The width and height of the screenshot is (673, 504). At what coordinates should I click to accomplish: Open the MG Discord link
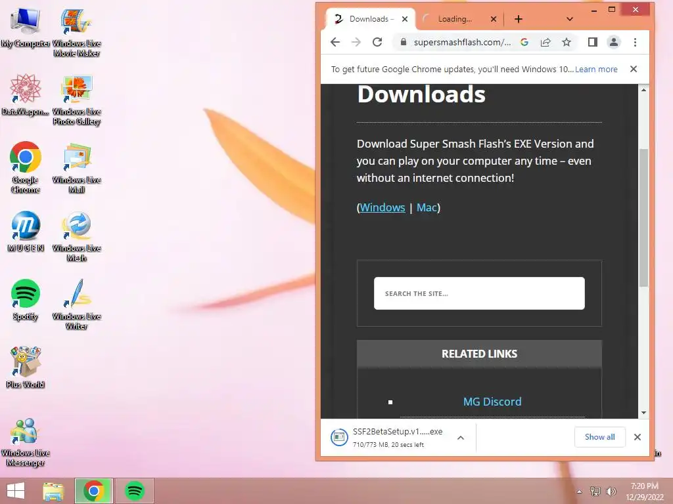492,402
